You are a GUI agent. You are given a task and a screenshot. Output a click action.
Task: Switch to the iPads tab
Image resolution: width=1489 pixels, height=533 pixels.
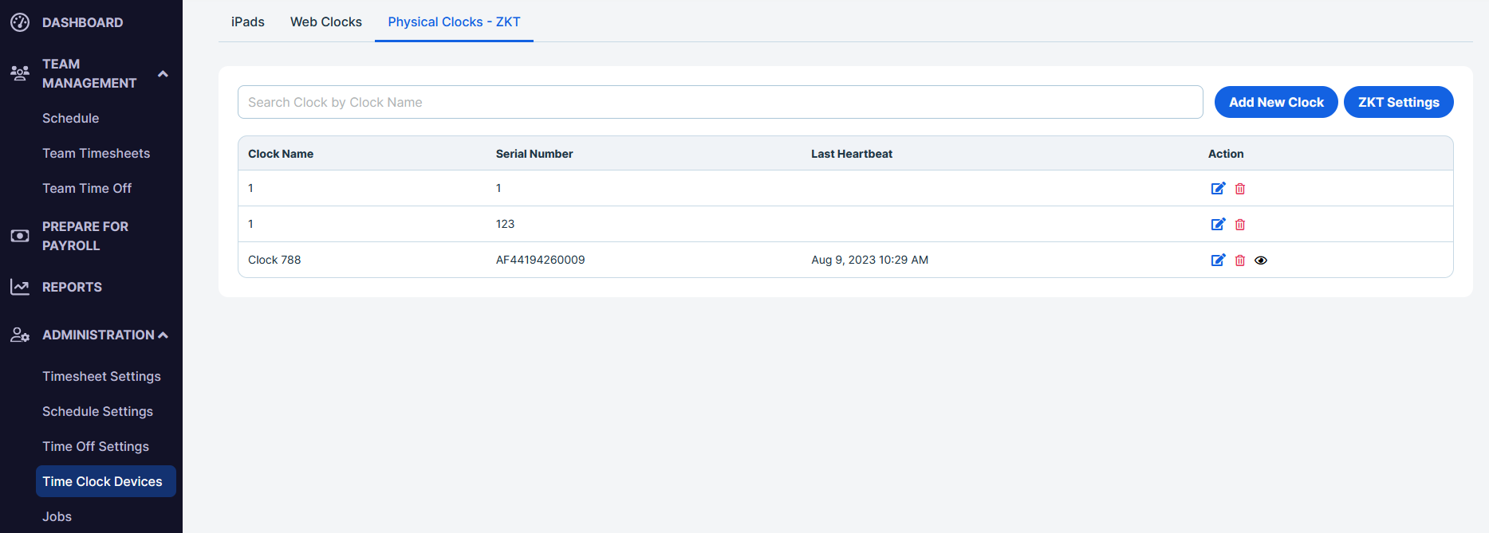248,22
